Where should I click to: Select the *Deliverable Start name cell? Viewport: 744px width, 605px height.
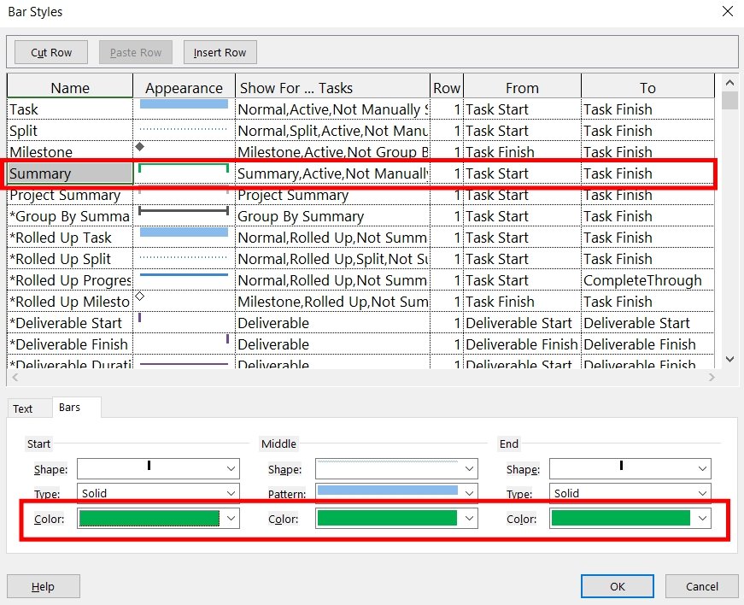70,323
